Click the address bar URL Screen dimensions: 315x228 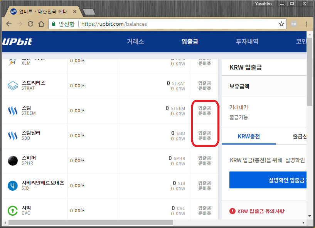click(114, 24)
